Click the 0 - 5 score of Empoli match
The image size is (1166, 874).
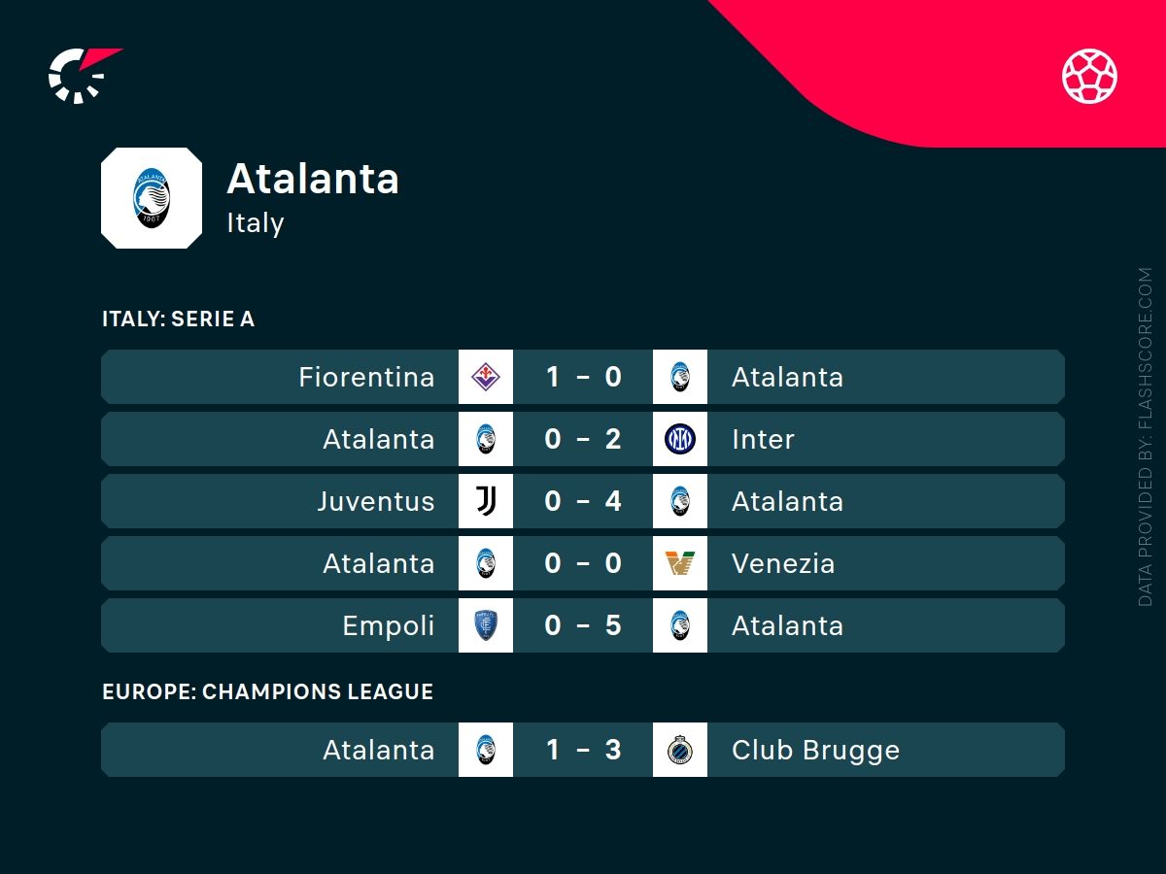pyautogui.click(x=583, y=625)
